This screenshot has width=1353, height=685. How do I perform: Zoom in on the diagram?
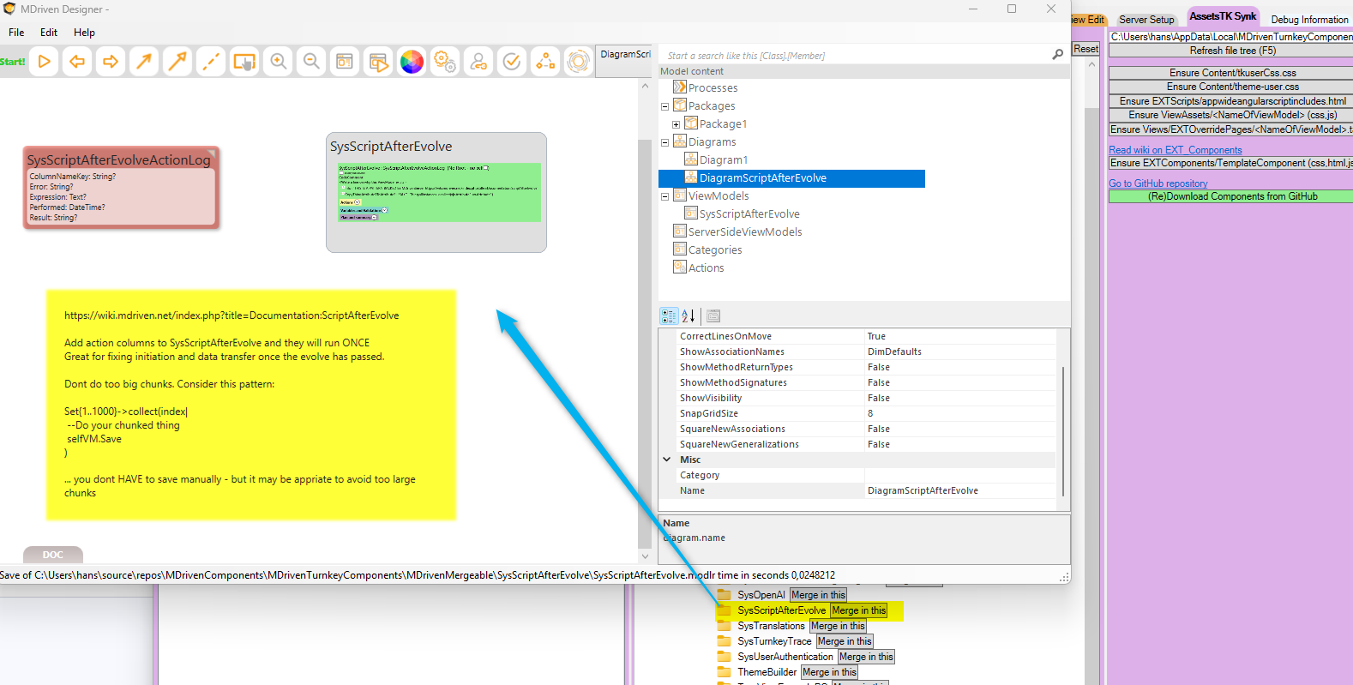[x=279, y=62]
